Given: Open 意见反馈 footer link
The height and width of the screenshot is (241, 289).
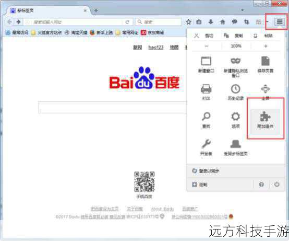Looking at the screenshot, I should [x=117, y=216].
